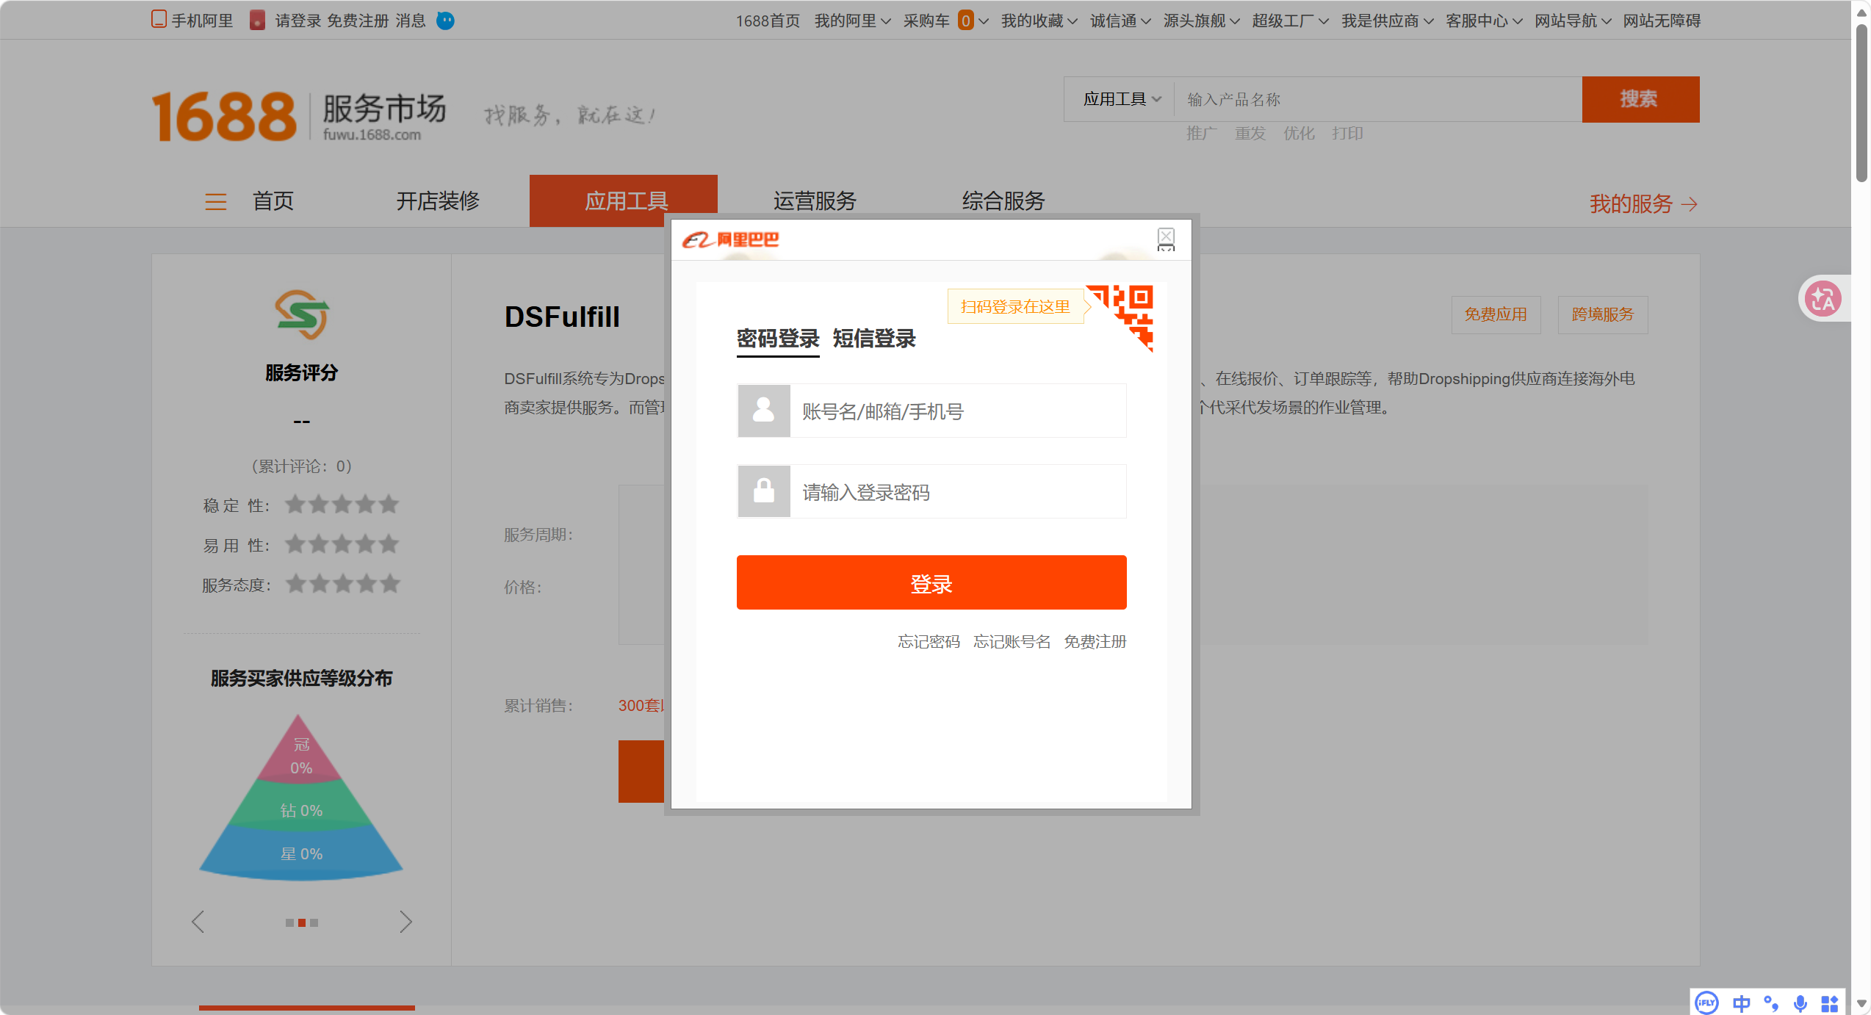Click the 手机阿里 phone icon
The image size is (1871, 1015).
point(159,19)
